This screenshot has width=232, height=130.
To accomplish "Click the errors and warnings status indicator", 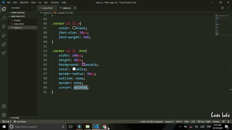I will click(7, 122).
